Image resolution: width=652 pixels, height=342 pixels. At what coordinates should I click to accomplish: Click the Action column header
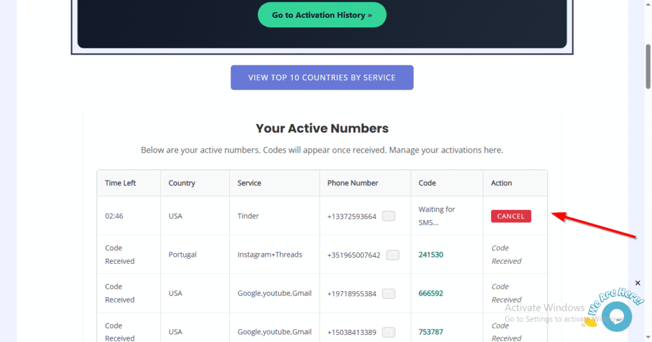pos(501,183)
